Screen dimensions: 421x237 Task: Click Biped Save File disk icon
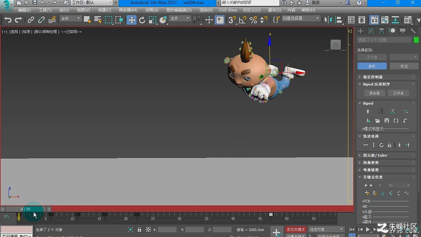(387, 121)
